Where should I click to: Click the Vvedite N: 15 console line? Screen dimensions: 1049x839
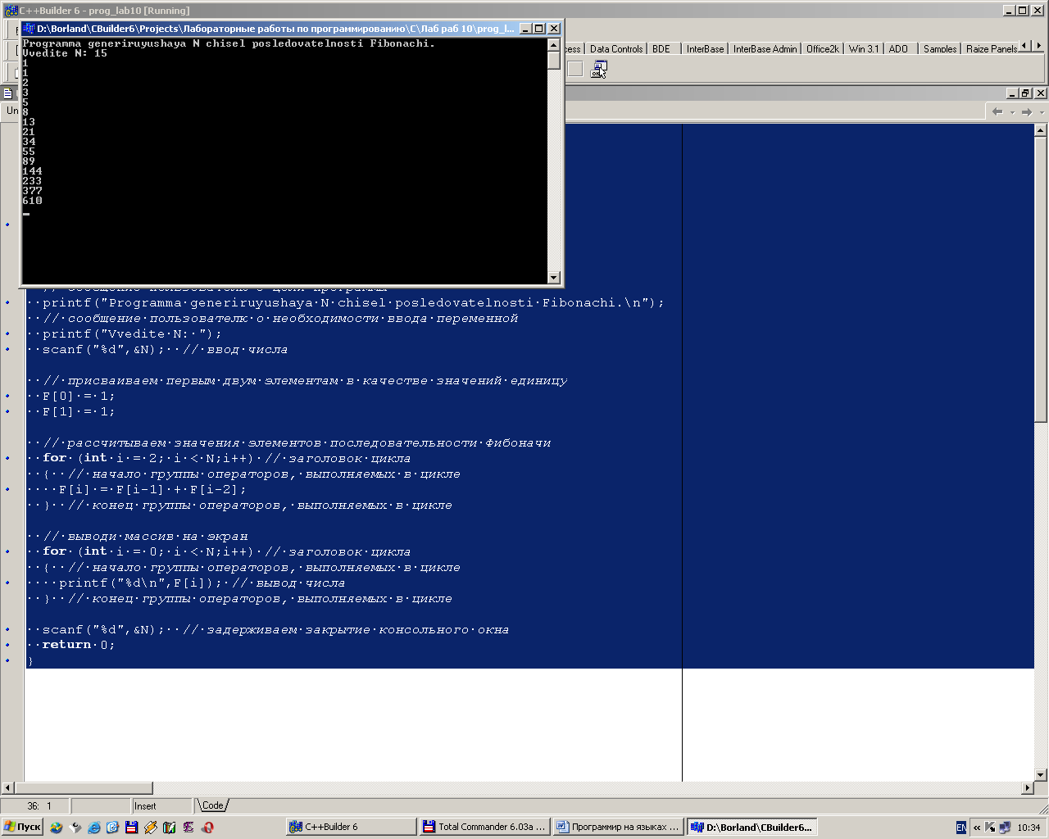click(65, 53)
